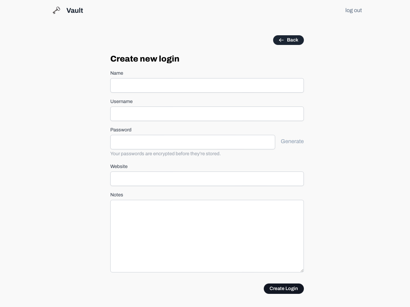Screen dimensions: 410x307
Task: Click the Website field label
Action: (119, 167)
